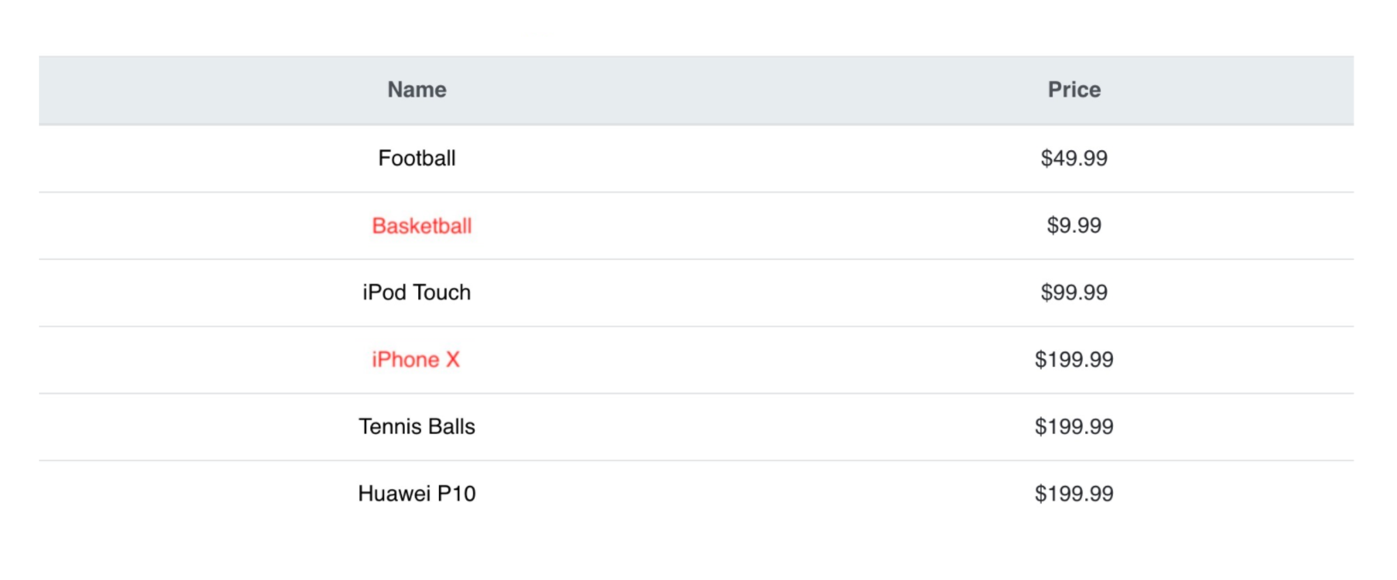
Task: Click the $49.99 Football price
Action: click(1074, 158)
